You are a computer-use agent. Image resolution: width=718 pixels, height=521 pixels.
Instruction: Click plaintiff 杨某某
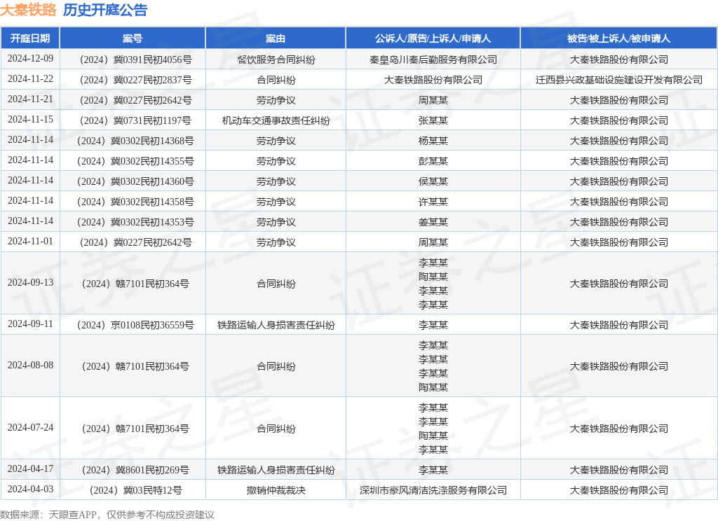point(433,141)
